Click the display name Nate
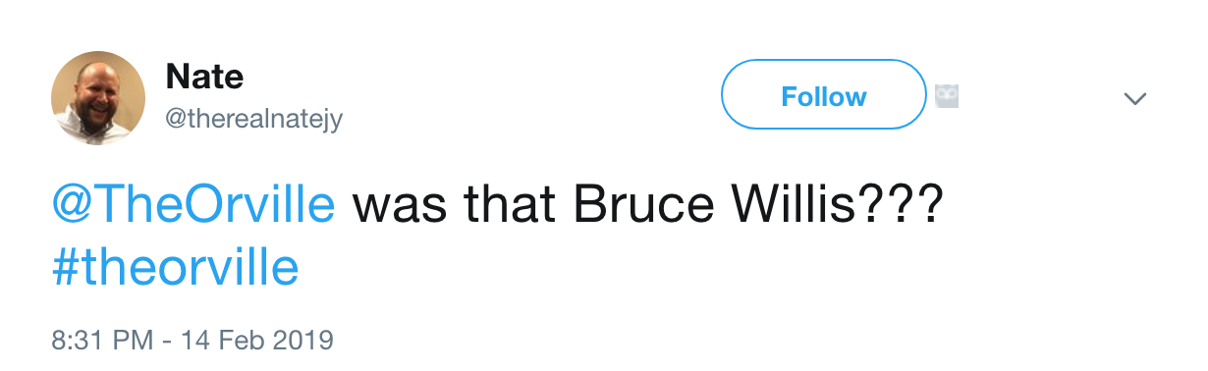The width and height of the screenshot is (1208, 371). tap(204, 76)
